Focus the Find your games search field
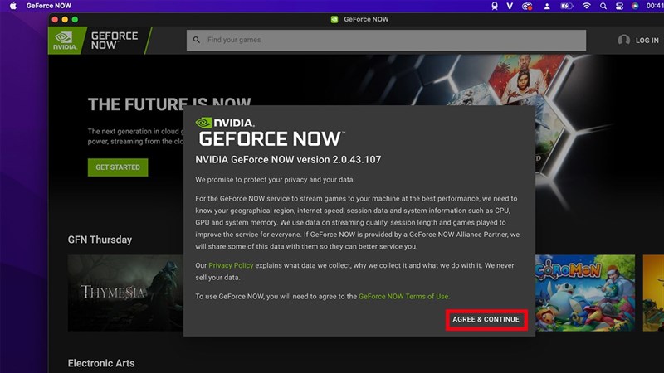Screen dimensions: 664x373 click(x=386, y=40)
